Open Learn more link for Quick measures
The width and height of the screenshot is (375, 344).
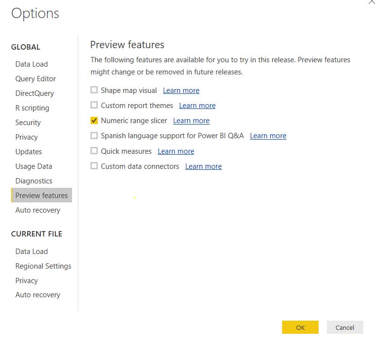click(x=176, y=151)
